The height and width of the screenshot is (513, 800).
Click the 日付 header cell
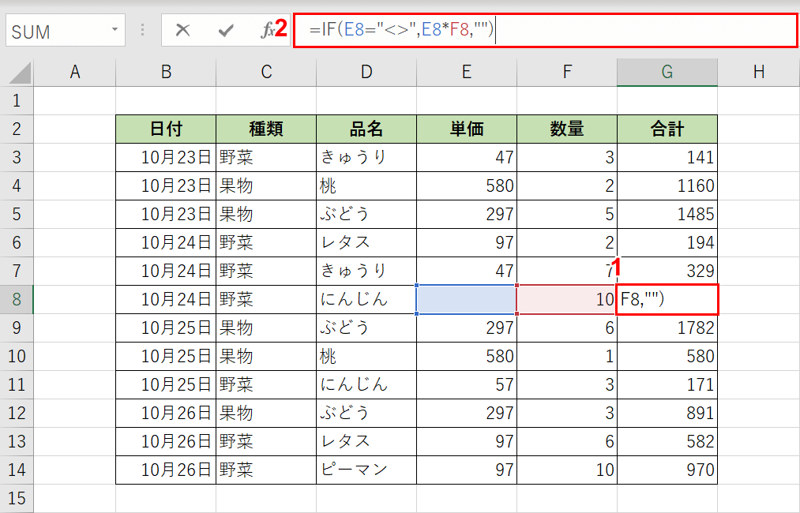166,128
